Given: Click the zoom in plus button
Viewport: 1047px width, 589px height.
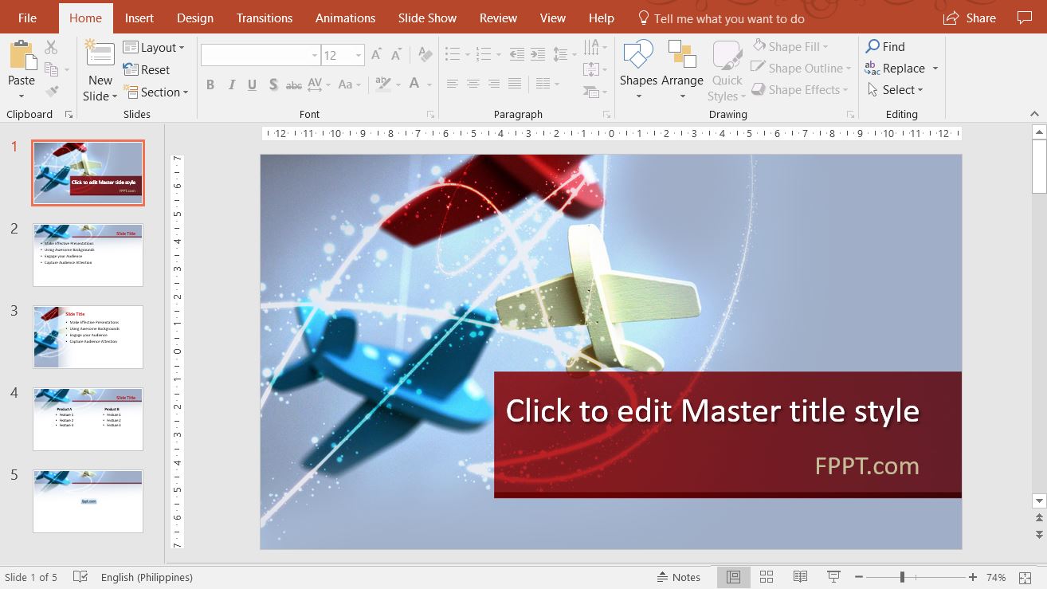Looking at the screenshot, I should click(973, 577).
